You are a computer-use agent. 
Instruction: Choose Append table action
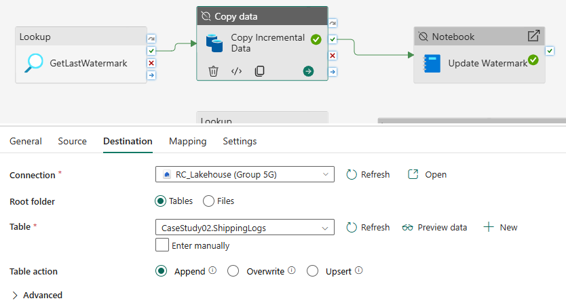pos(161,270)
